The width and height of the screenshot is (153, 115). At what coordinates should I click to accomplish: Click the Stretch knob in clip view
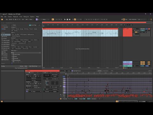click(x=47, y=83)
